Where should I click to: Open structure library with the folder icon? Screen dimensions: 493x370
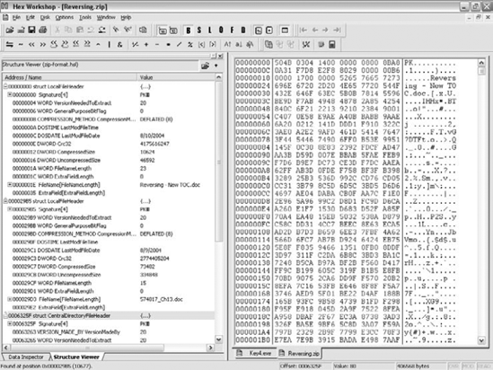coord(206,66)
